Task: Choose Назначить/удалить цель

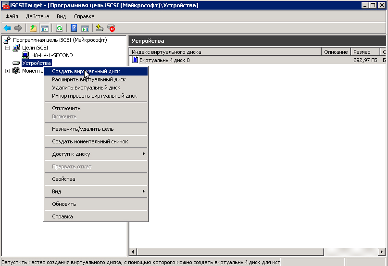Action: point(96,129)
